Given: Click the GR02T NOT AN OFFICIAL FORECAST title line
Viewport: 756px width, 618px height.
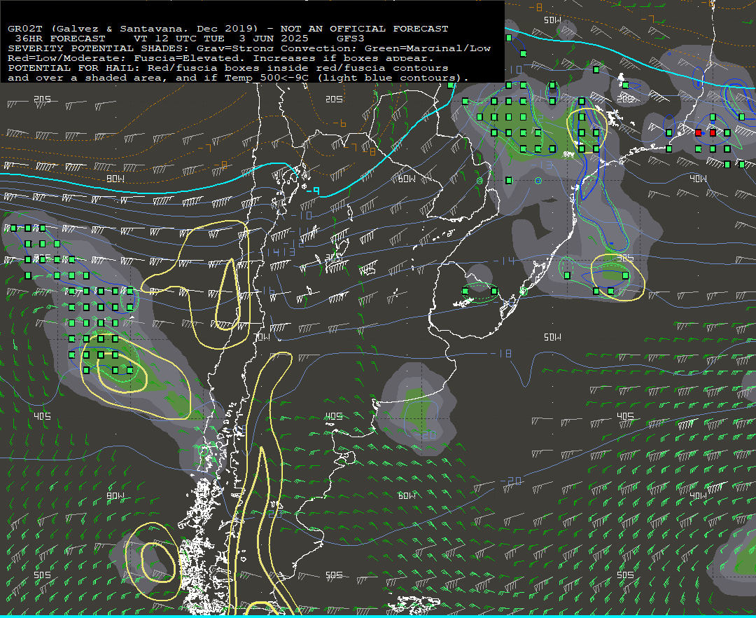Looking at the screenshot, I should 228,29.
